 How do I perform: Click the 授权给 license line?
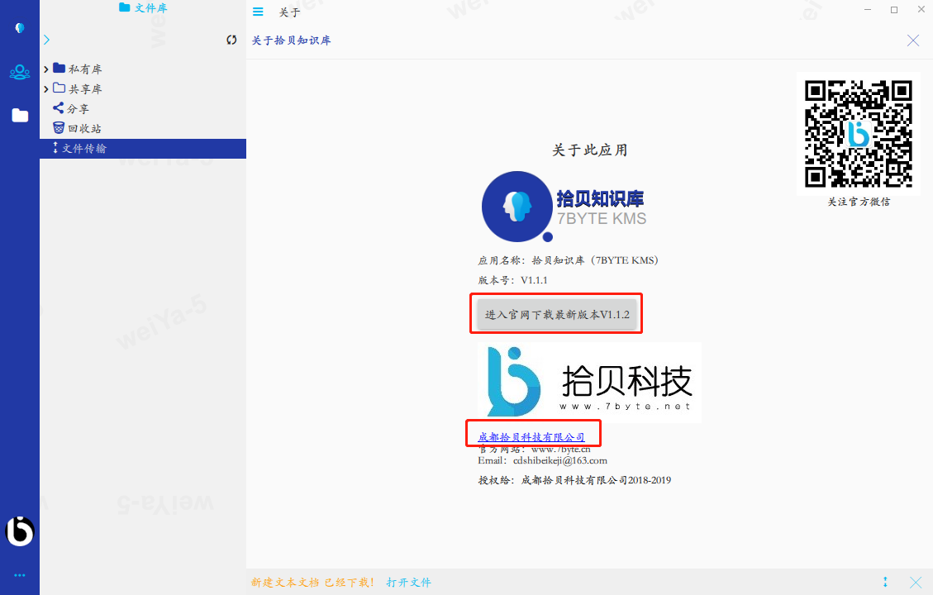pos(575,480)
